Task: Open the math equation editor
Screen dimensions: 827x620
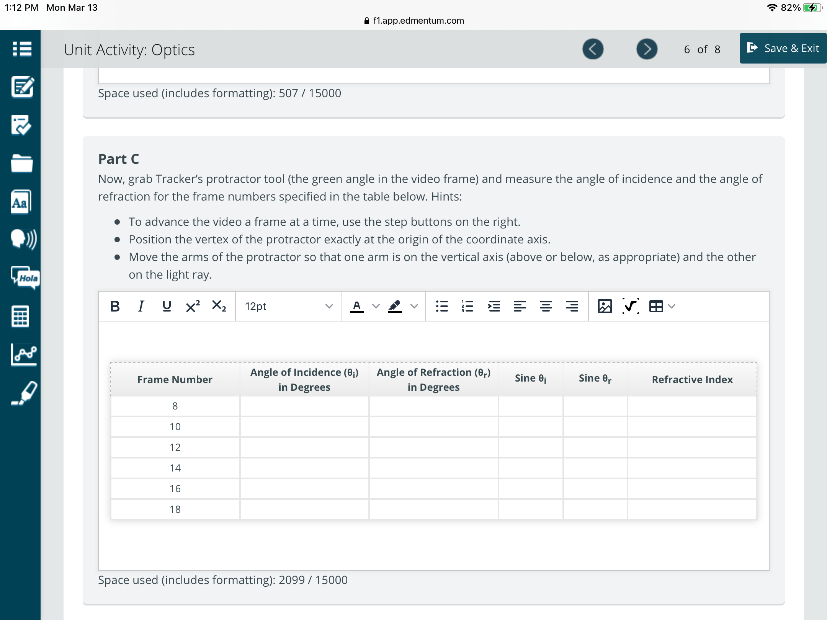Action: point(631,306)
